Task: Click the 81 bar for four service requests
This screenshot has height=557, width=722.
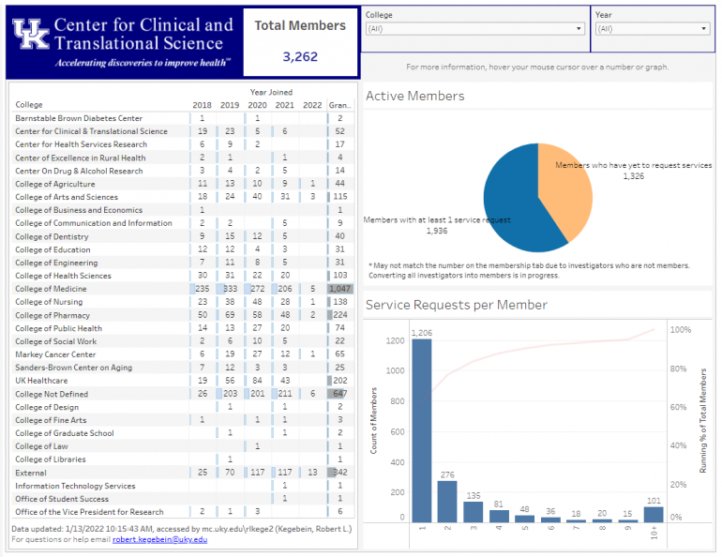Action: click(499, 516)
